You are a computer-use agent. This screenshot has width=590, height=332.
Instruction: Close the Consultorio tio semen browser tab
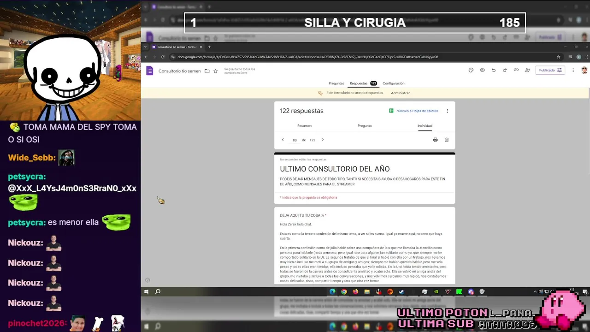click(201, 47)
